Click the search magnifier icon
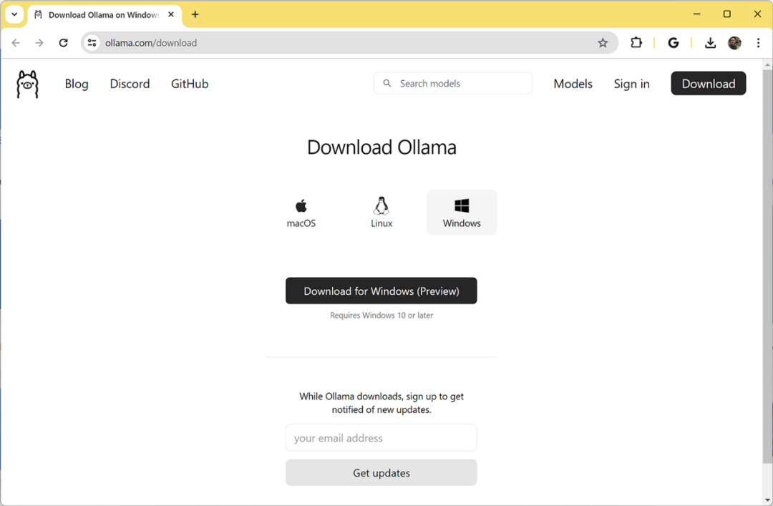This screenshot has width=773, height=506. click(387, 83)
